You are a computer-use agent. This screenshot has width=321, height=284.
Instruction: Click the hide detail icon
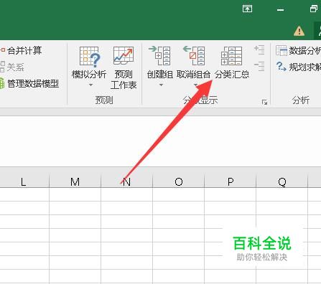[259, 66]
